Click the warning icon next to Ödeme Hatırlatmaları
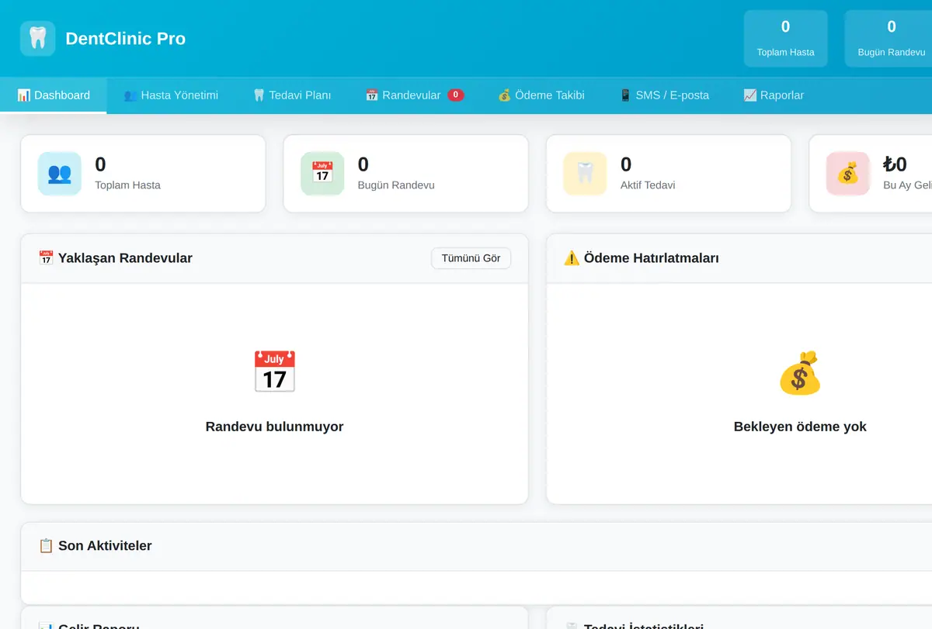 [572, 258]
